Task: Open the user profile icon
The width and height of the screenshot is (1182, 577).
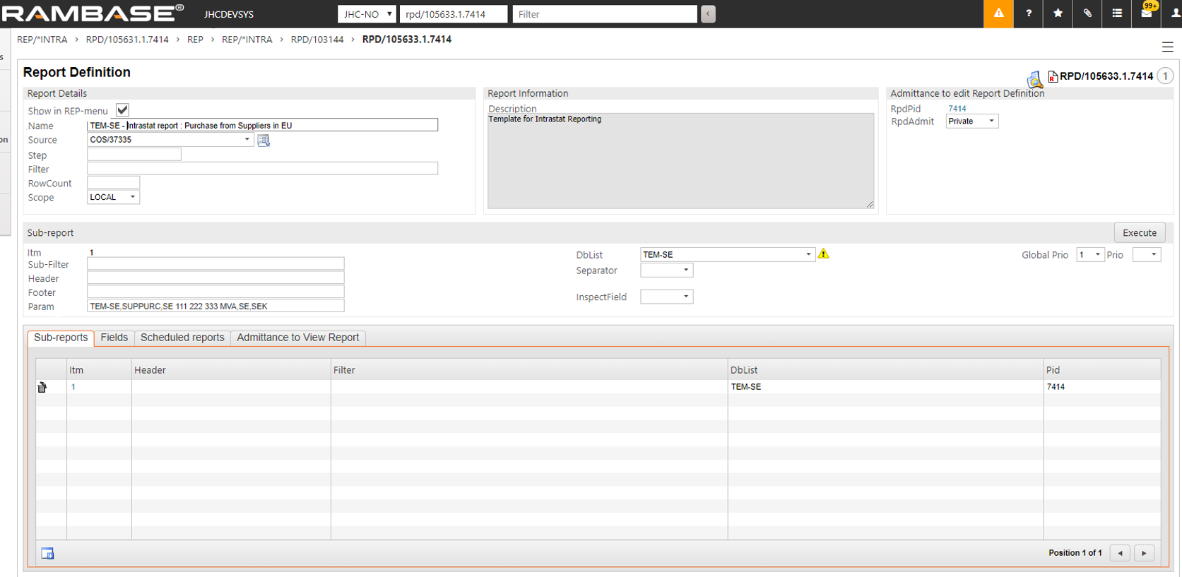Action: [1175, 13]
